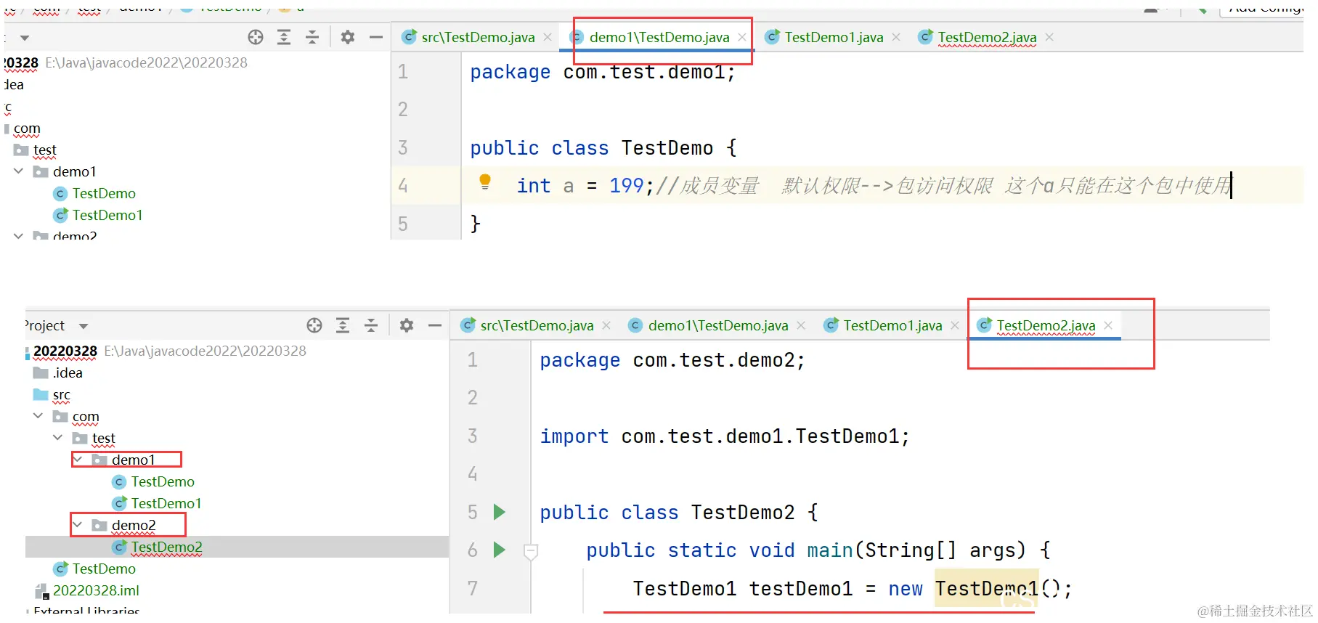This screenshot has height=623, width=1318.
Task: Click Expand All icon in lower IDE view
Action: pos(343,325)
